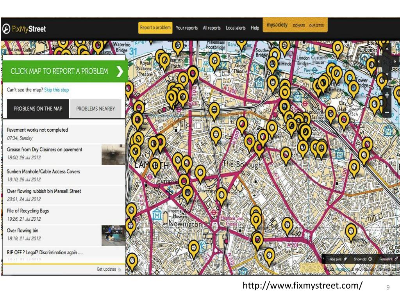Viewport: 400px width, 300px height.
Task: Open the OUR SITES link
Action: coord(316,25)
